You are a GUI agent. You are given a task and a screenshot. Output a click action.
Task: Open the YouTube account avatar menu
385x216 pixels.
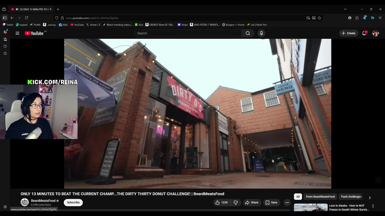point(376,33)
